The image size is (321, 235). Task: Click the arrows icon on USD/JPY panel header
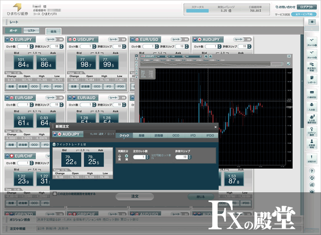(124, 39)
